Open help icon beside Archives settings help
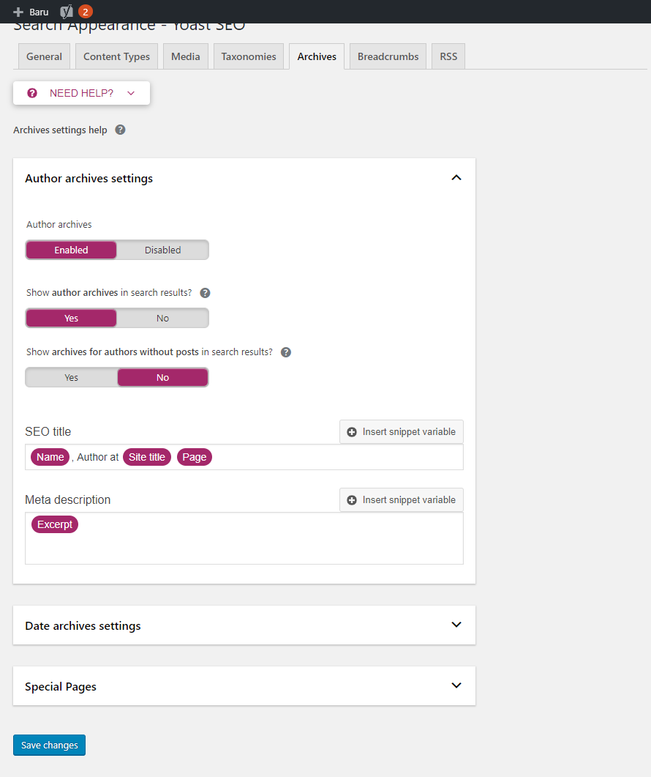 point(120,130)
